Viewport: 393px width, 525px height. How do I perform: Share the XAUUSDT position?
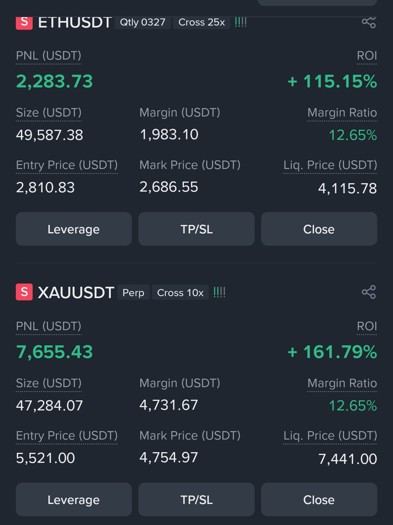[x=369, y=292]
